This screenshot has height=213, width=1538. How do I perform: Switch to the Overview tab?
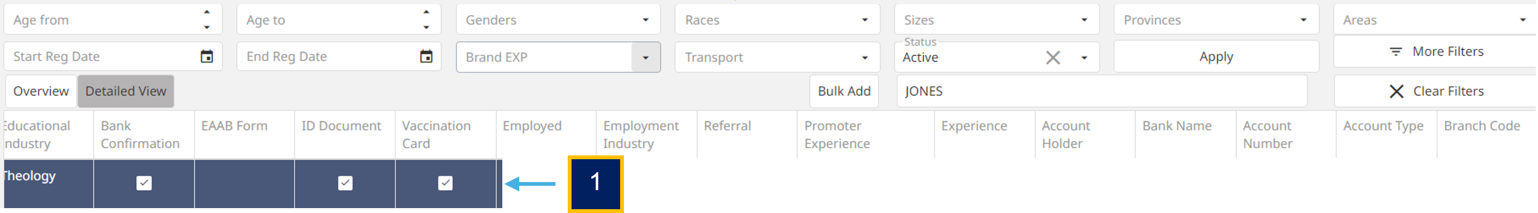click(41, 92)
